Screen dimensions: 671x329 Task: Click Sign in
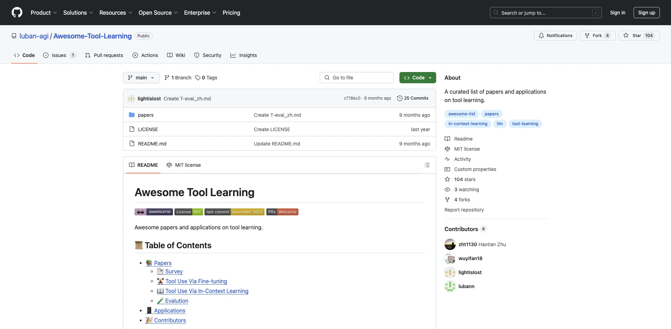(618, 13)
